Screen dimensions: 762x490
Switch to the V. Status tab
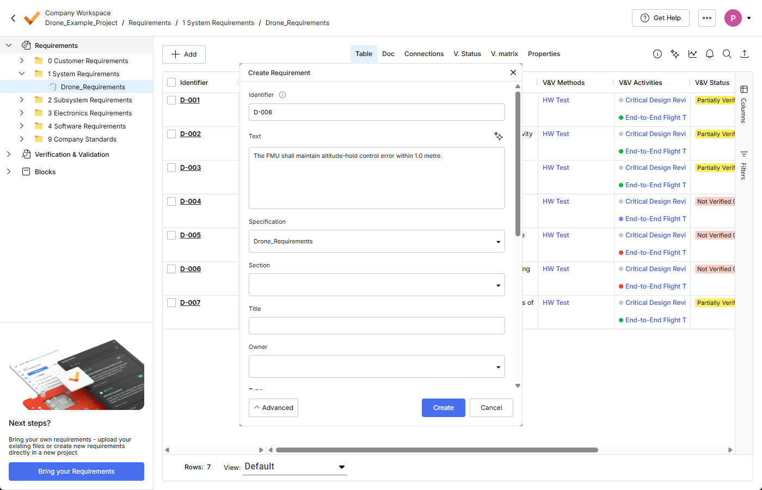click(x=468, y=54)
